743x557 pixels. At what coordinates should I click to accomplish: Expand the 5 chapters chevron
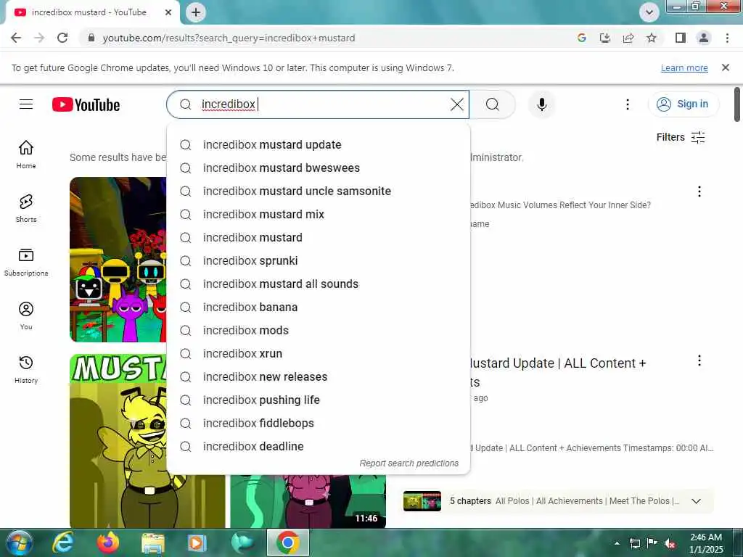pyautogui.click(x=696, y=501)
